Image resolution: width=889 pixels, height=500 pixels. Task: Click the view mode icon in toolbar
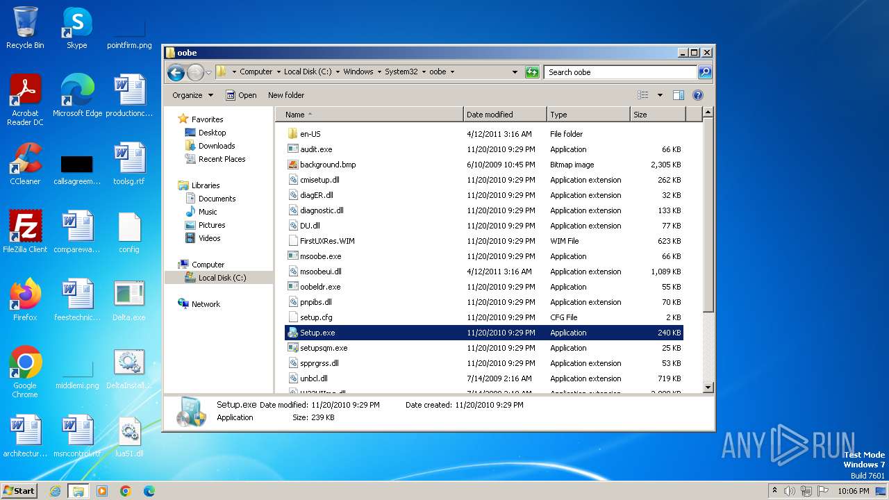click(x=643, y=95)
